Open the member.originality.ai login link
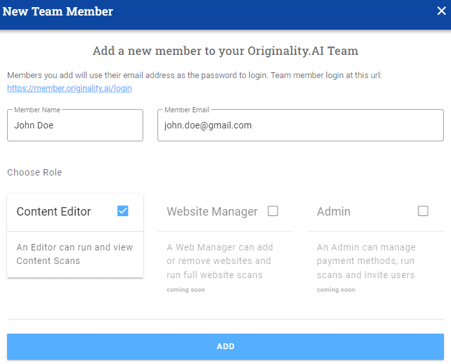 coord(69,88)
